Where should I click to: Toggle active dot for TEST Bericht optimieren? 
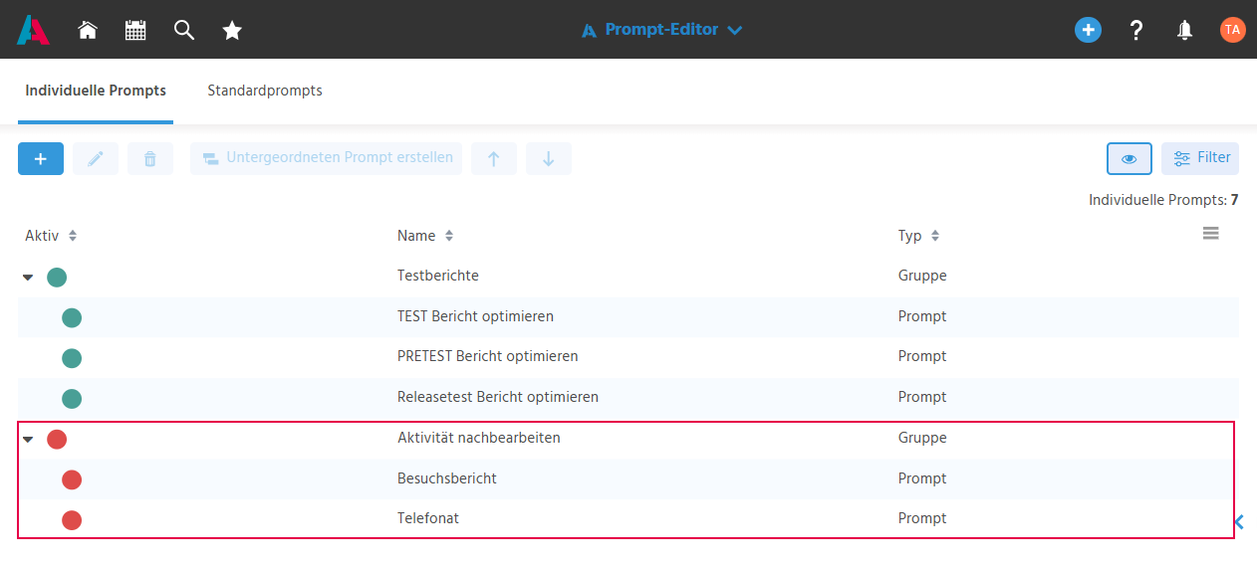[x=72, y=318]
